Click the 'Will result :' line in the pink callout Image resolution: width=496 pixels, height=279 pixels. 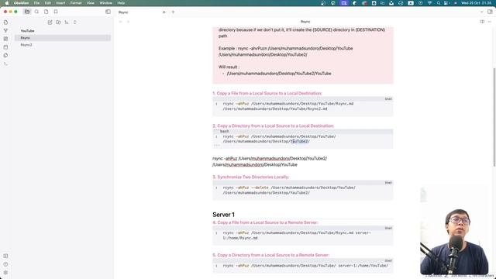[x=229, y=67]
